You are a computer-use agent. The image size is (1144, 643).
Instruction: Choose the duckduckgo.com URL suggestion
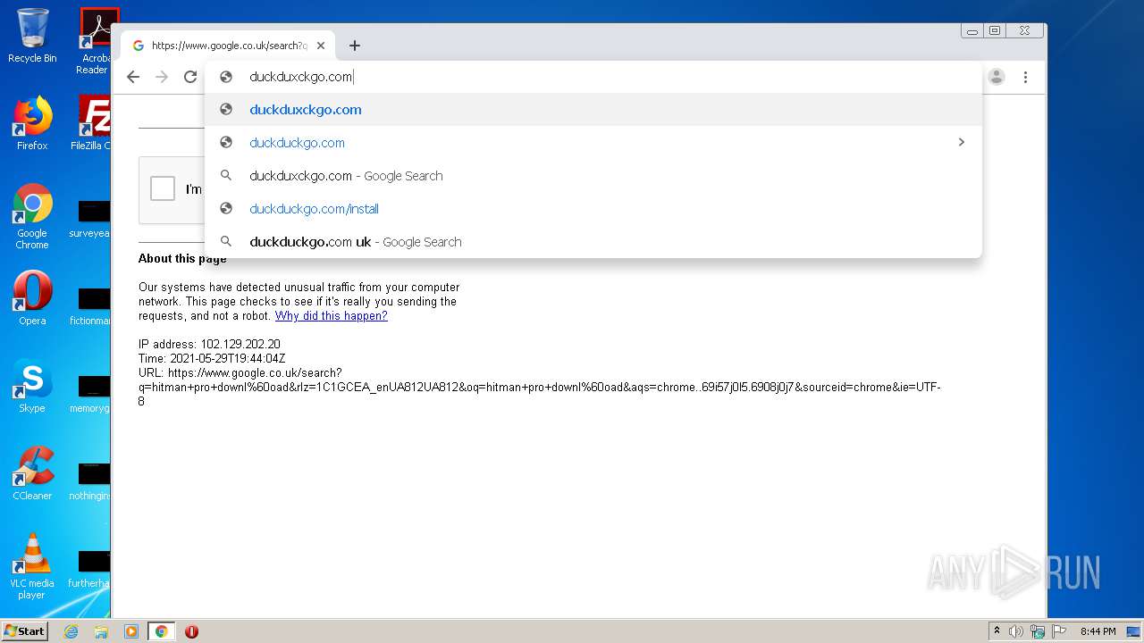(593, 143)
